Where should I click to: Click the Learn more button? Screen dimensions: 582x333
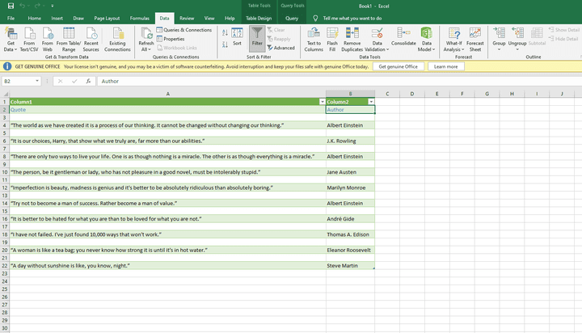445,66
